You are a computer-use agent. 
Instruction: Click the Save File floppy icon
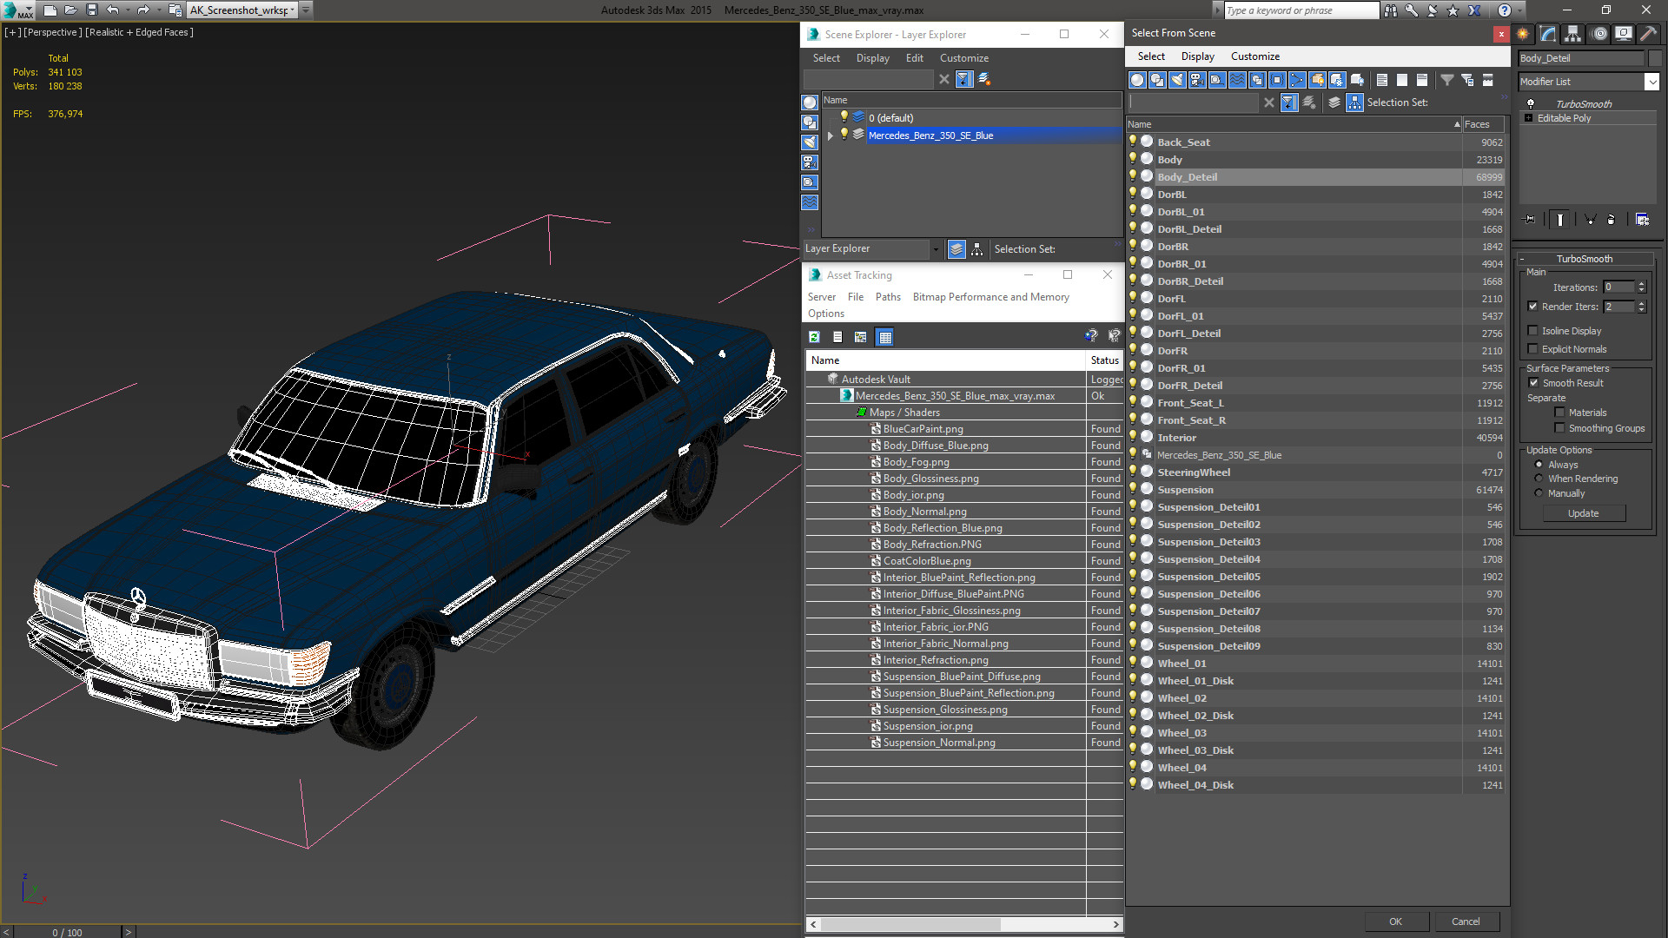click(x=91, y=10)
